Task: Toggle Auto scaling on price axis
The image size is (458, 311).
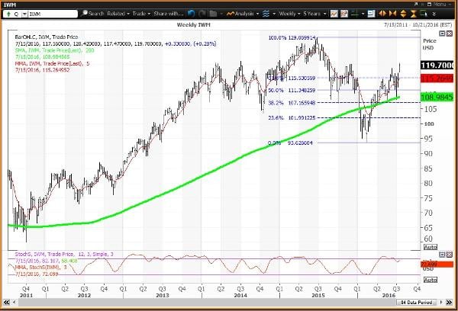Action: [431, 247]
